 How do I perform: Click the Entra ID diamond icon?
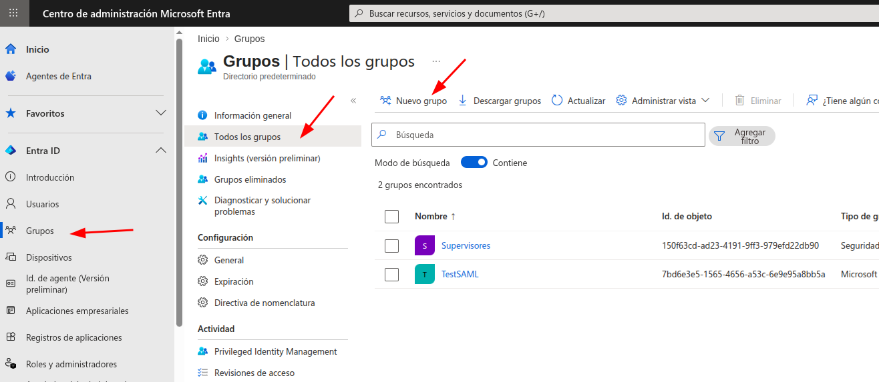(11, 151)
